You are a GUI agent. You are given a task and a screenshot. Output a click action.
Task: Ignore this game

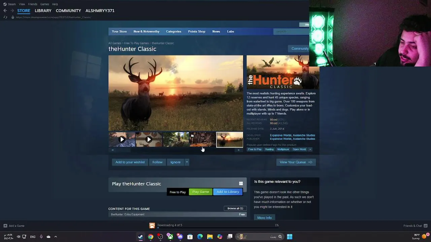coord(175,162)
